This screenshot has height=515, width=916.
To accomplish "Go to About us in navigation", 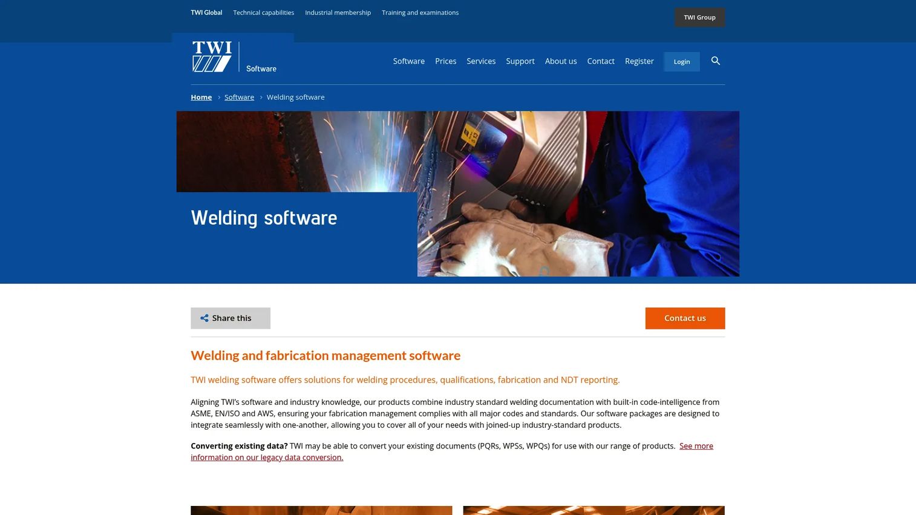I will coord(561,61).
